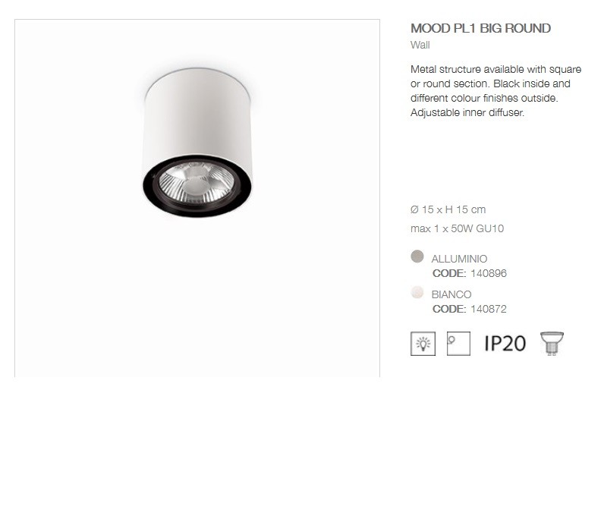Click the Ø 15 x H 15 cm dimensions text
Image resolution: width=604 pixels, height=519 pixels.
[448, 209]
